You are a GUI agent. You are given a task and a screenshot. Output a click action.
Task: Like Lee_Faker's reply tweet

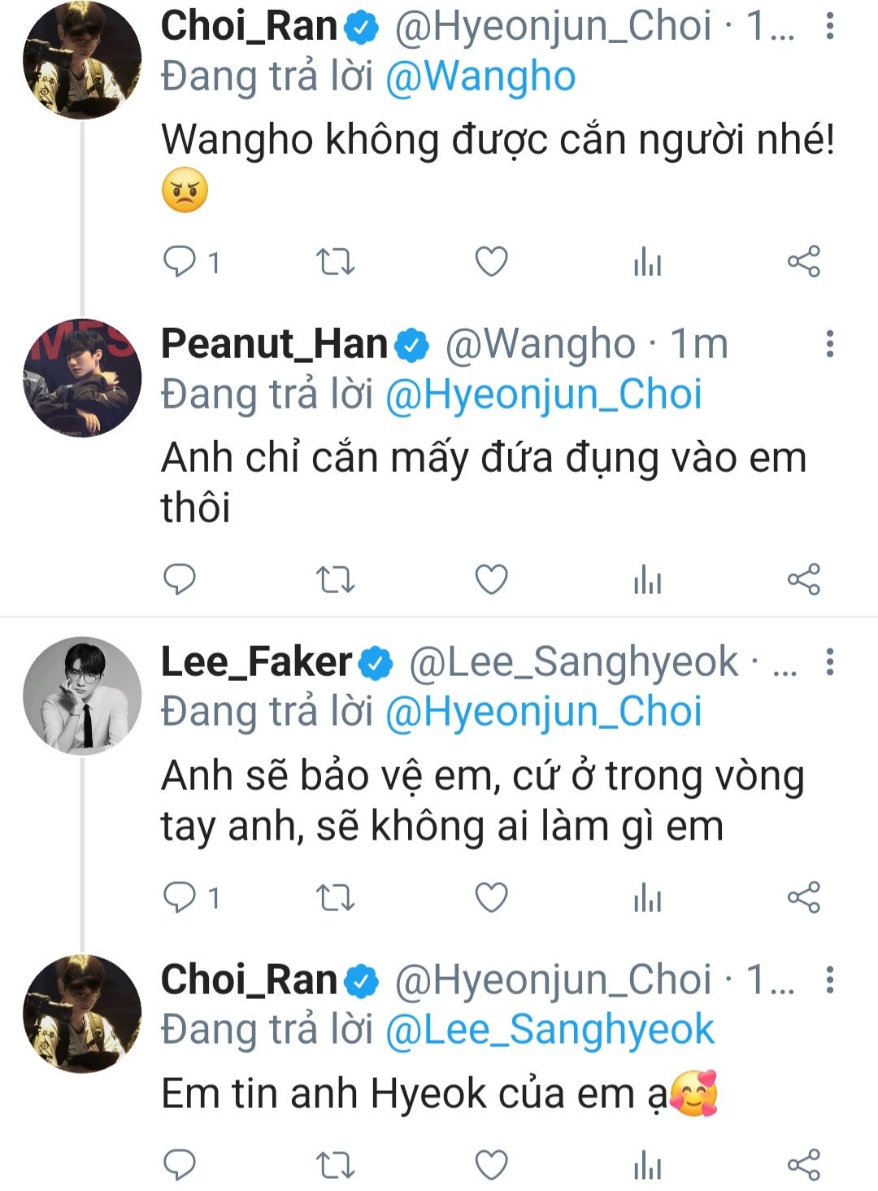click(491, 898)
